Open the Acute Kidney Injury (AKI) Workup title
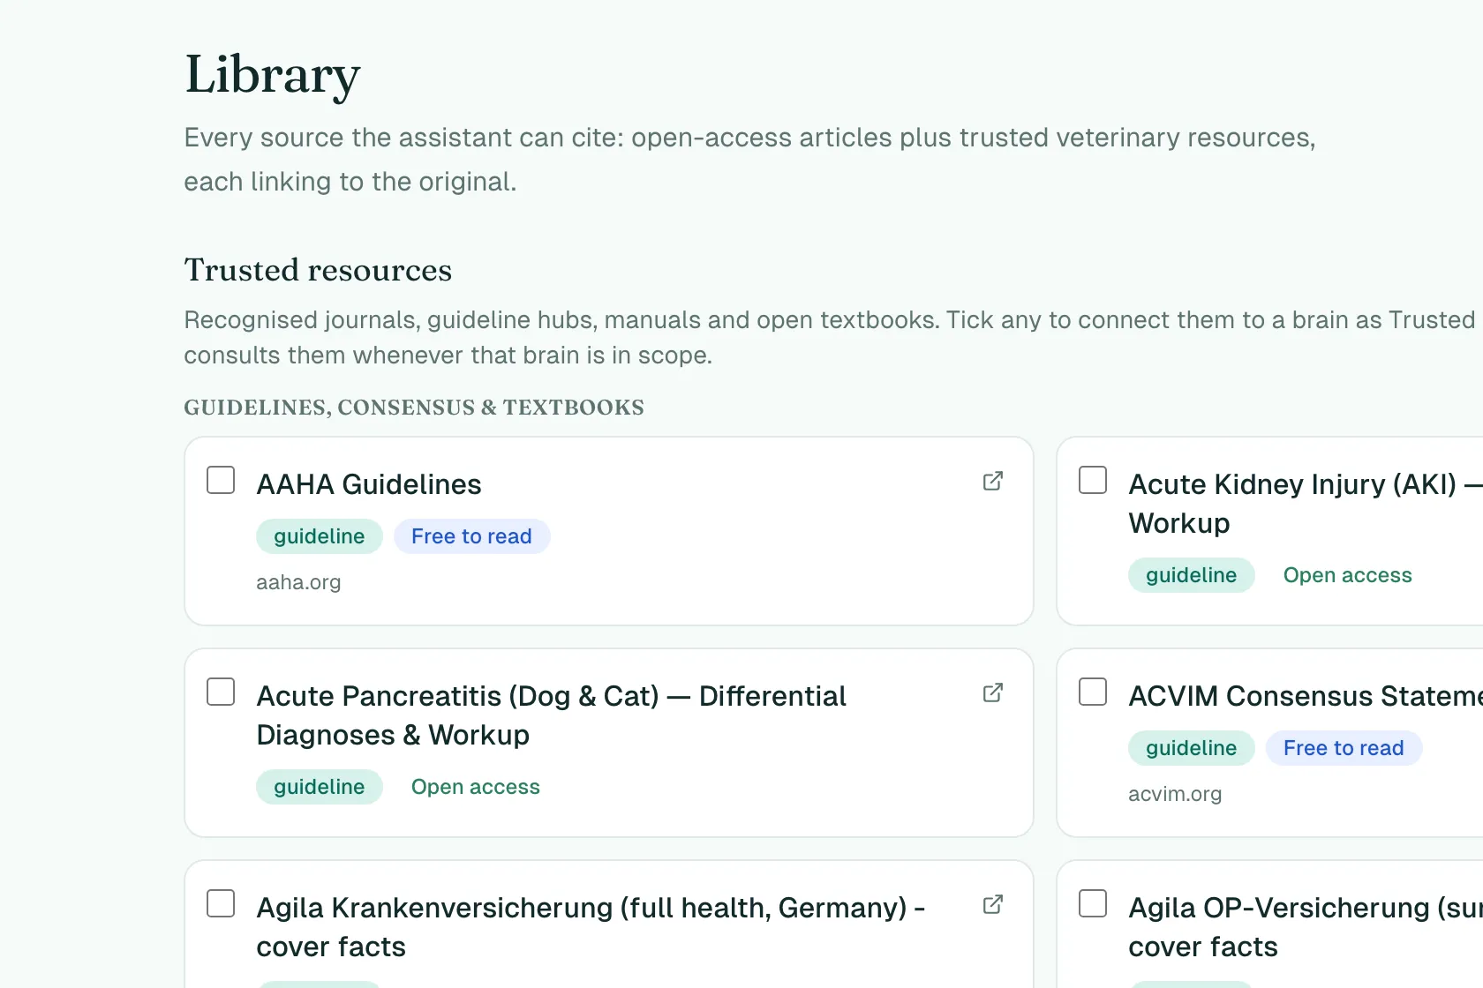 [x=1306, y=504]
